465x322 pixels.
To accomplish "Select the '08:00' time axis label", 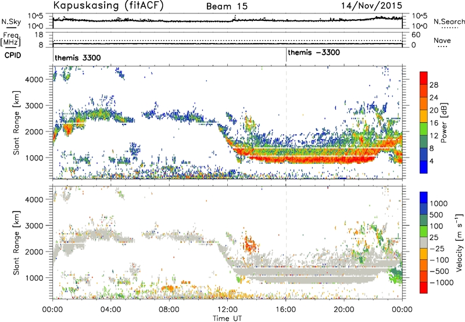I will pos(169,310).
